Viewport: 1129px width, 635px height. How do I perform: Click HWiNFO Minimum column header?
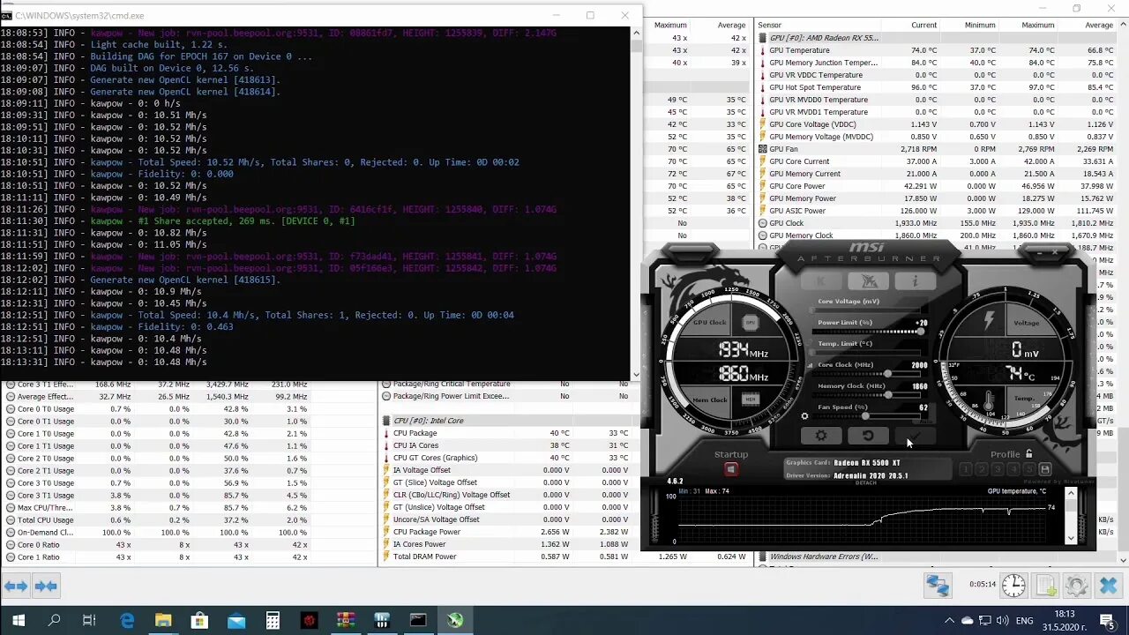pos(980,25)
